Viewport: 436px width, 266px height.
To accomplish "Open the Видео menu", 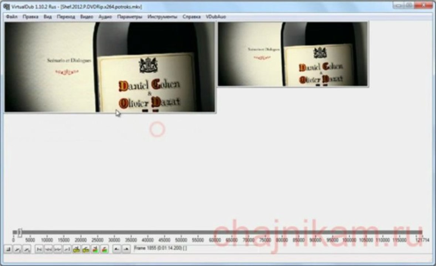I will tap(87, 17).
